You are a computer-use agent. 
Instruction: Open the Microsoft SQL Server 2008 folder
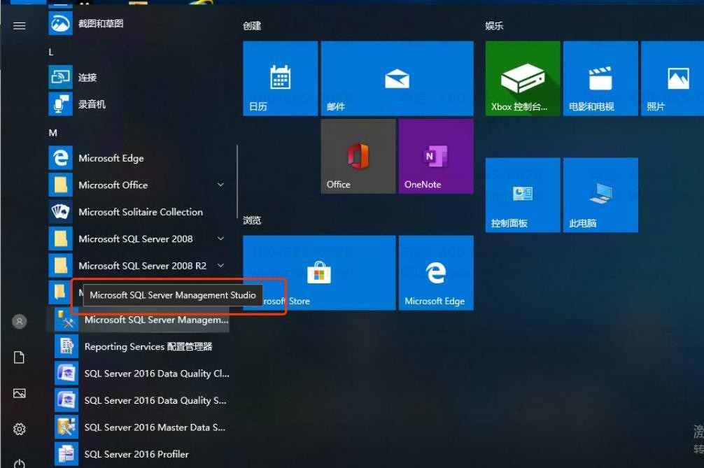[137, 239]
